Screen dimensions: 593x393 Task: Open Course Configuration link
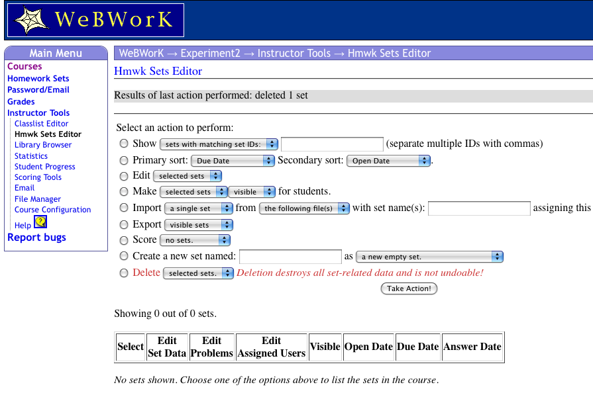tap(53, 210)
